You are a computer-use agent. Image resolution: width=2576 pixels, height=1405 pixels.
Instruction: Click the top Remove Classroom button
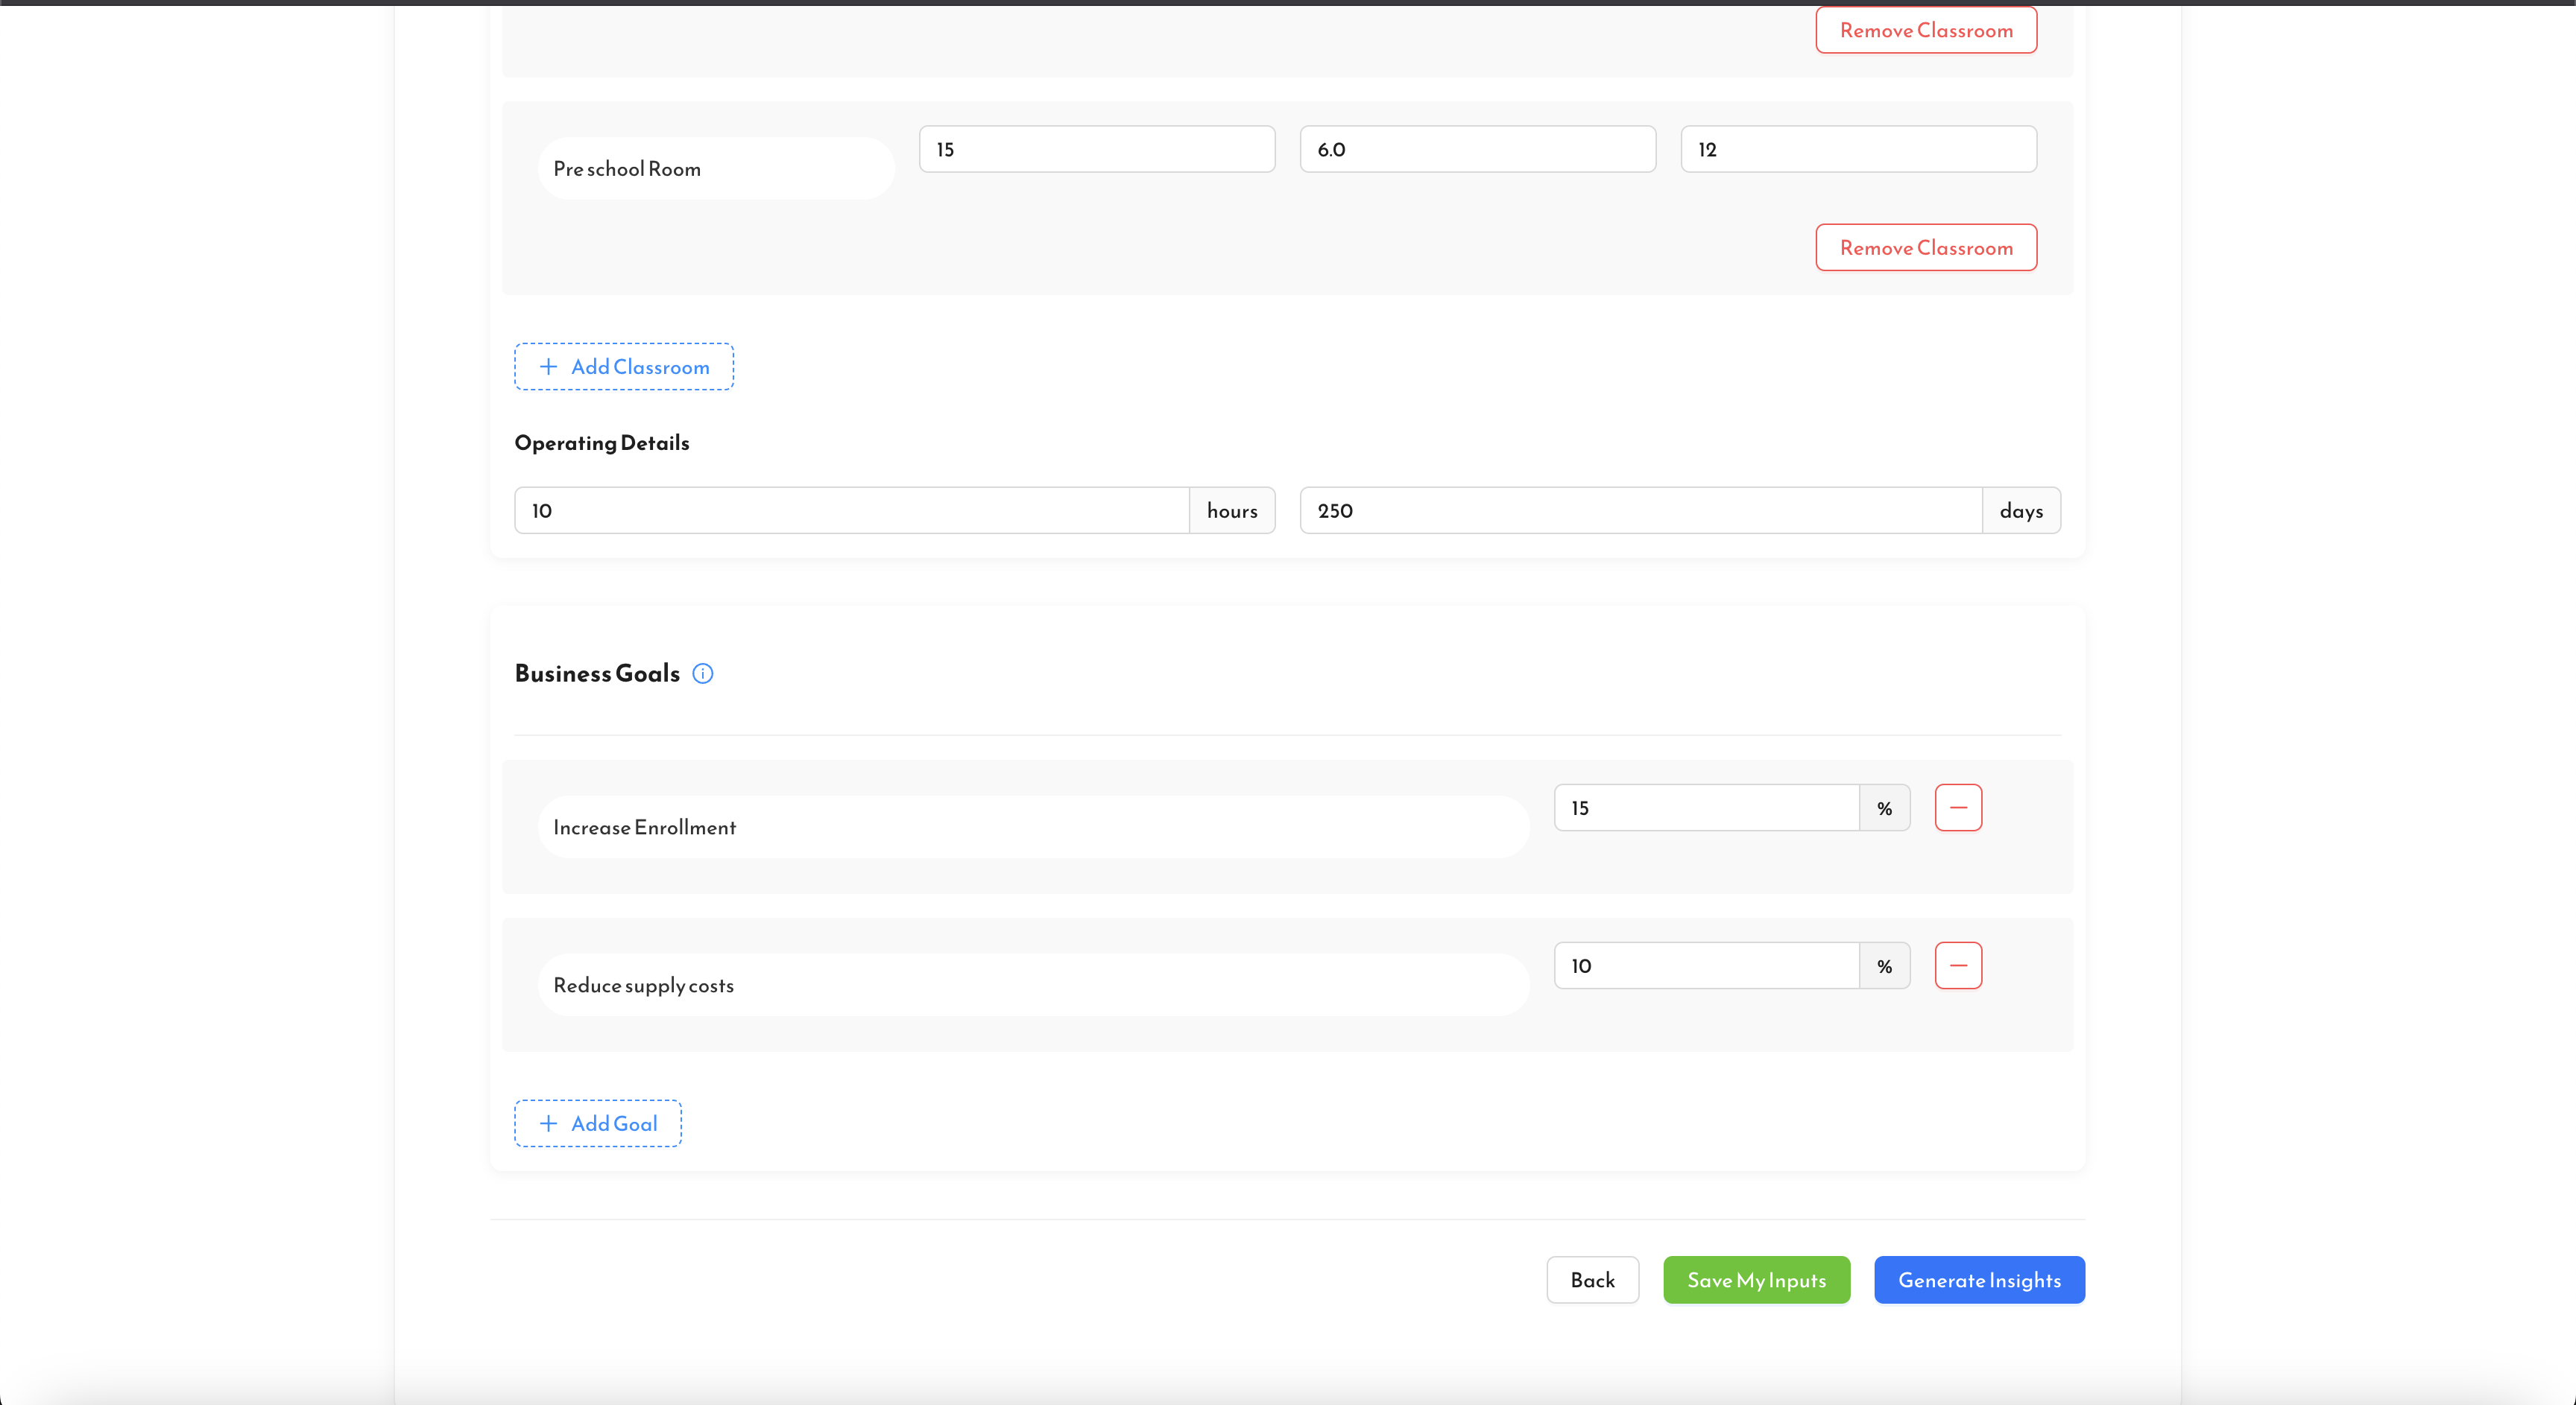coord(1925,29)
